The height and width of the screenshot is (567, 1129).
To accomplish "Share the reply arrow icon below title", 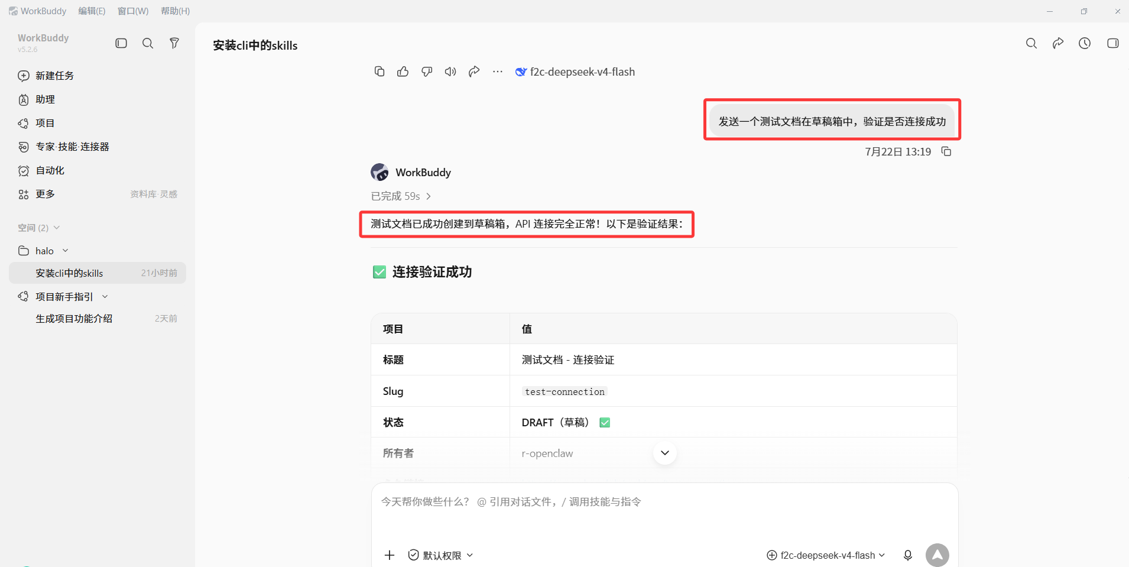I will pos(474,72).
